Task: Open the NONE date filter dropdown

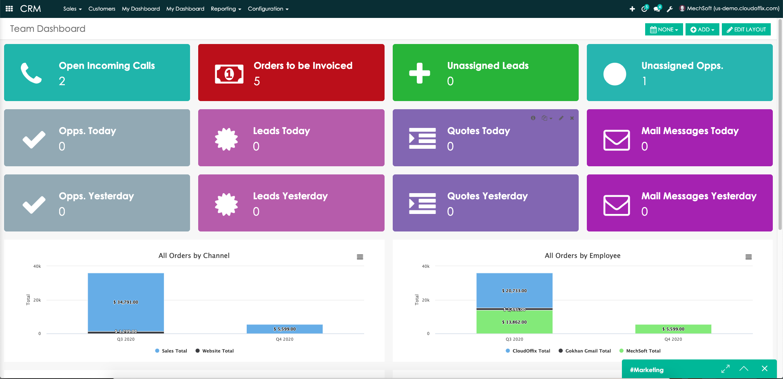Action: (664, 29)
